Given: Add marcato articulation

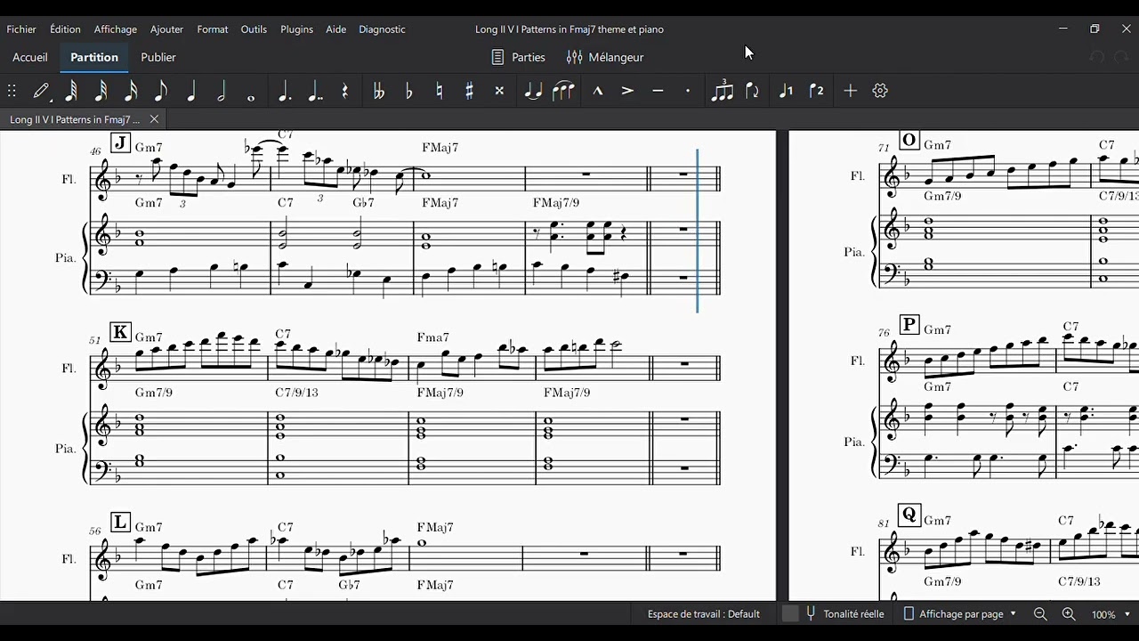Looking at the screenshot, I should pyautogui.click(x=598, y=91).
